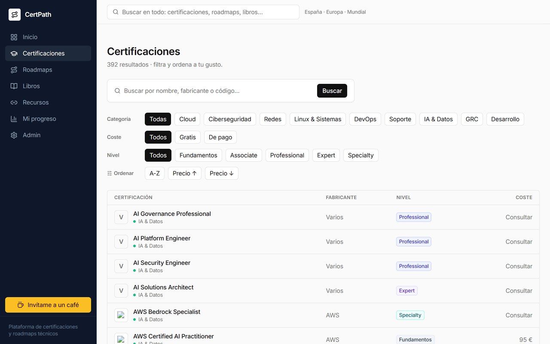This screenshot has width=550, height=344.
Task: Click the magnifier in the certification search box
Action: pos(117,91)
